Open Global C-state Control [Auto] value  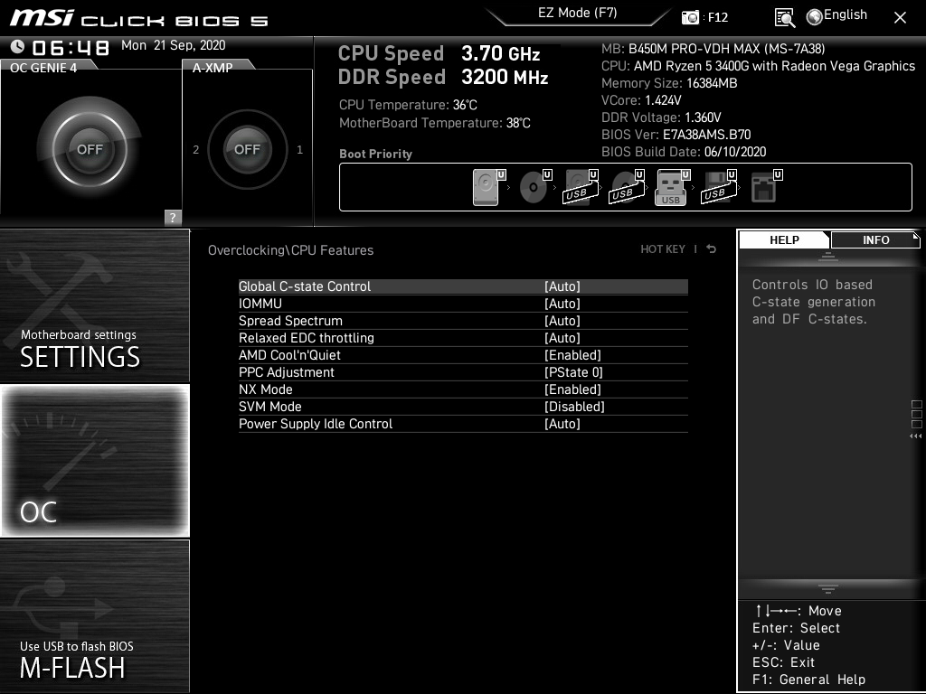(x=562, y=286)
